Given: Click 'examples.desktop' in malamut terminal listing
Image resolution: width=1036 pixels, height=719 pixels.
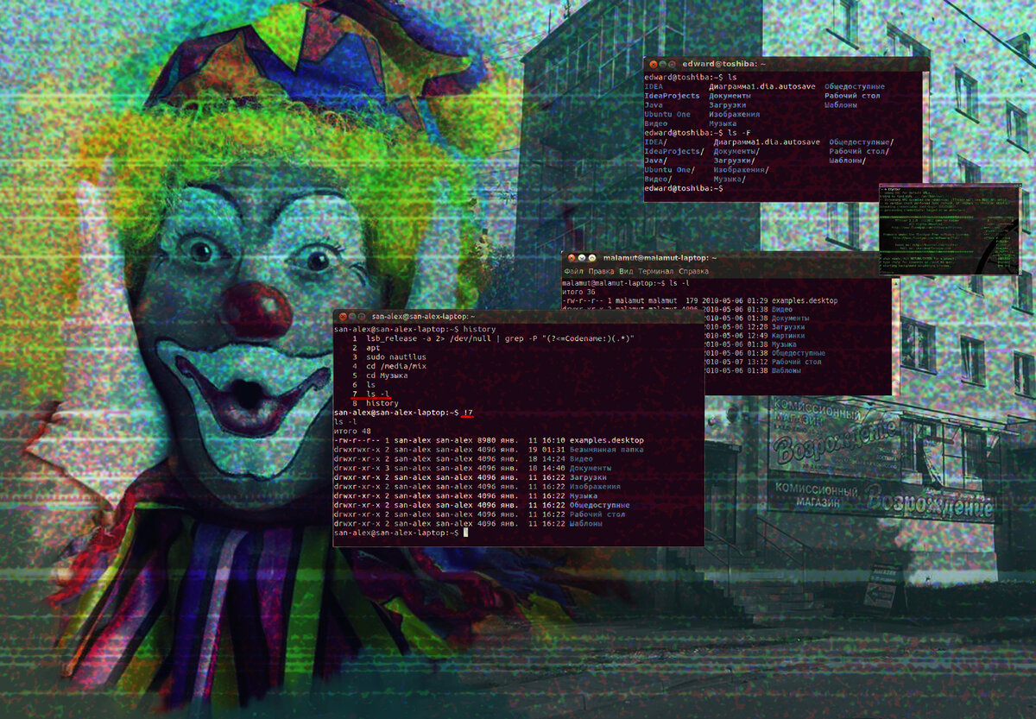Looking at the screenshot, I should [x=805, y=300].
